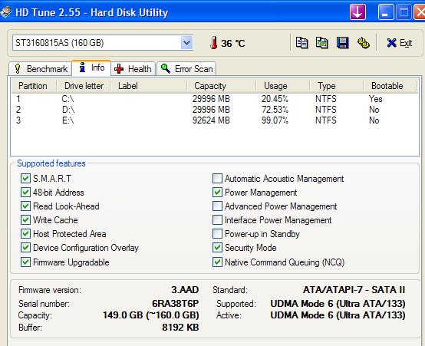Screen dimensions: 425x346
Task: Click the save floppy disk icon
Action: tap(343, 43)
